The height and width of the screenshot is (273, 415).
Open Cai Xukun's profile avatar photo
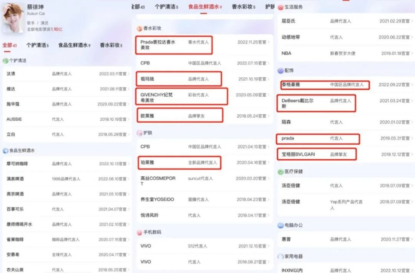[x=13, y=18]
